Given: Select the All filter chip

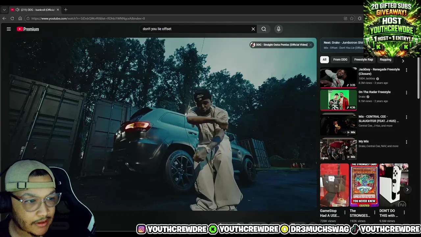Looking at the screenshot, I should tap(324, 60).
